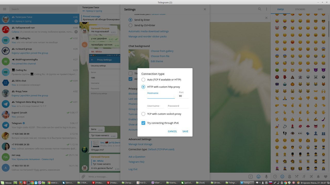Attach a file with the paperclip icon
The width and height of the screenshot is (330, 185).
tap(83, 177)
